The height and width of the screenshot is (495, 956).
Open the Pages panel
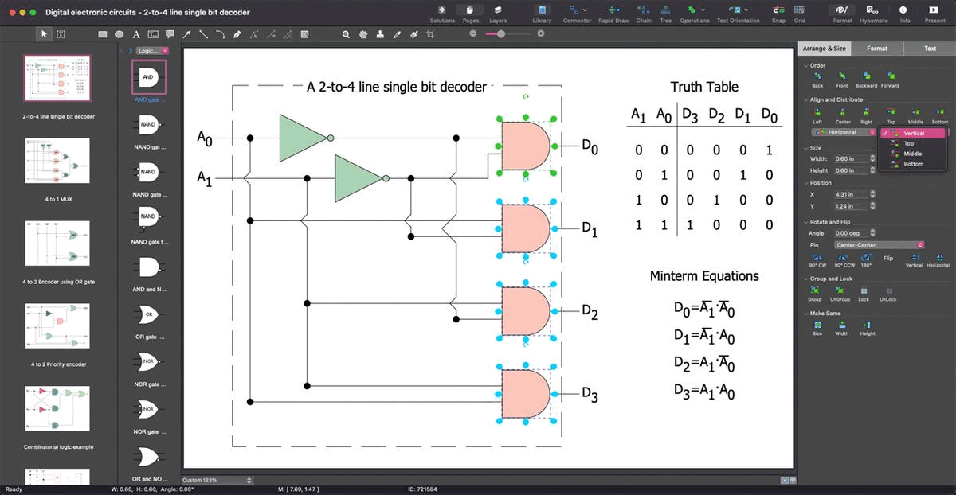(471, 14)
